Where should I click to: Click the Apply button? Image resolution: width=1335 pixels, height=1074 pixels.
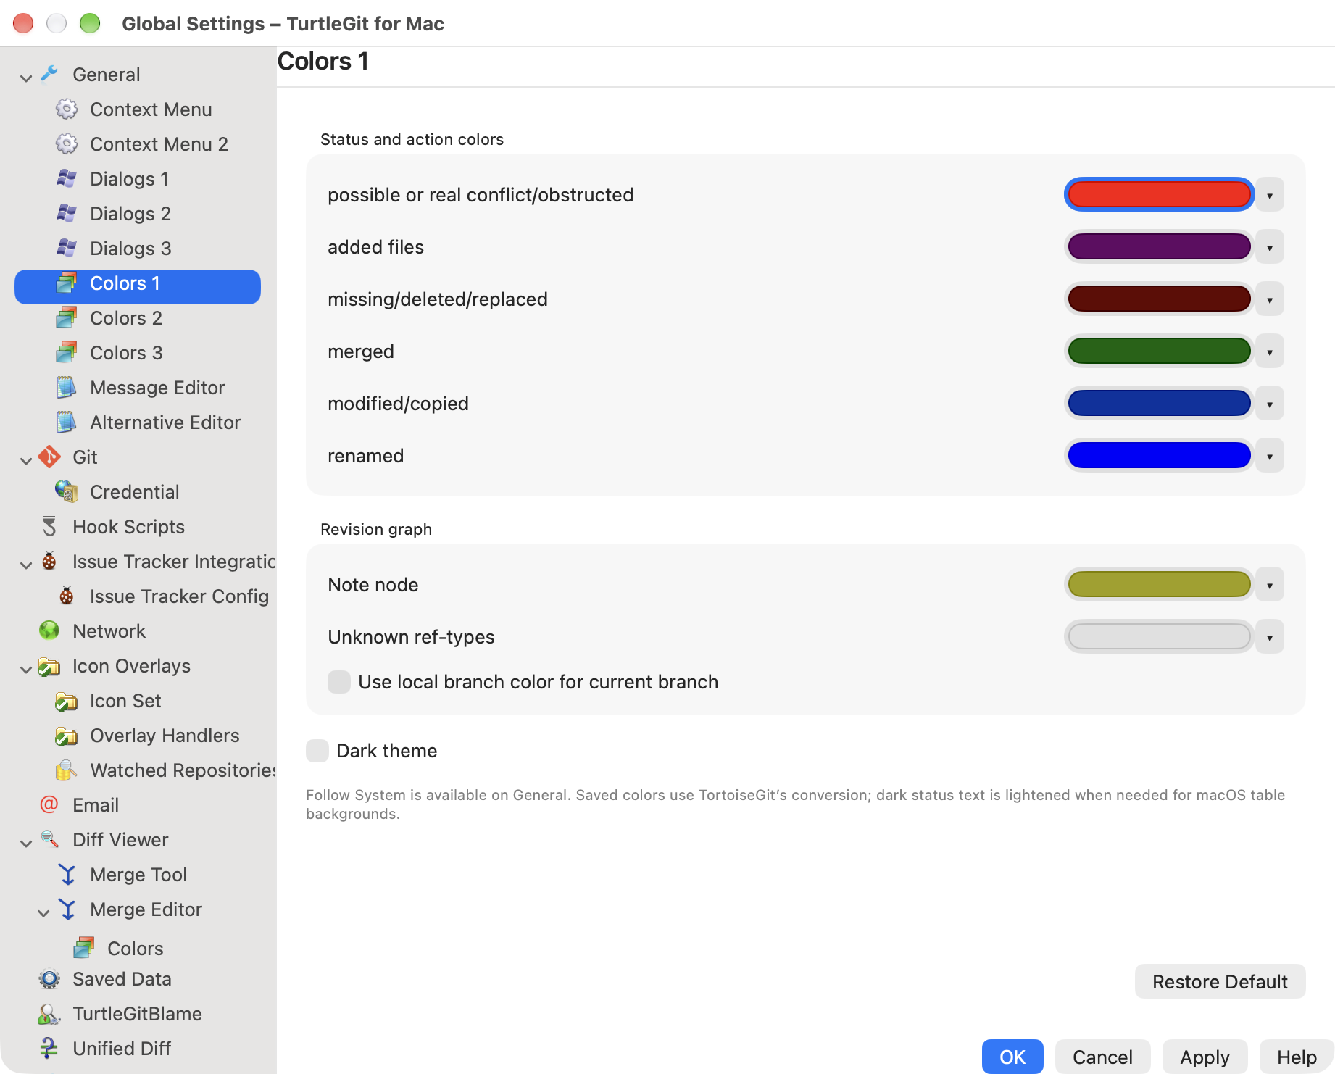pos(1205,1057)
